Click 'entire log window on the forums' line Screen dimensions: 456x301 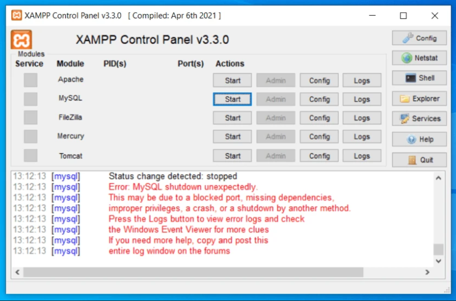tap(169, 251)
